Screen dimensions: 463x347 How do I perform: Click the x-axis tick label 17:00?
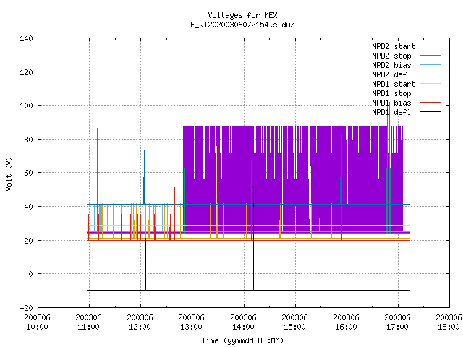coord(397,327)
